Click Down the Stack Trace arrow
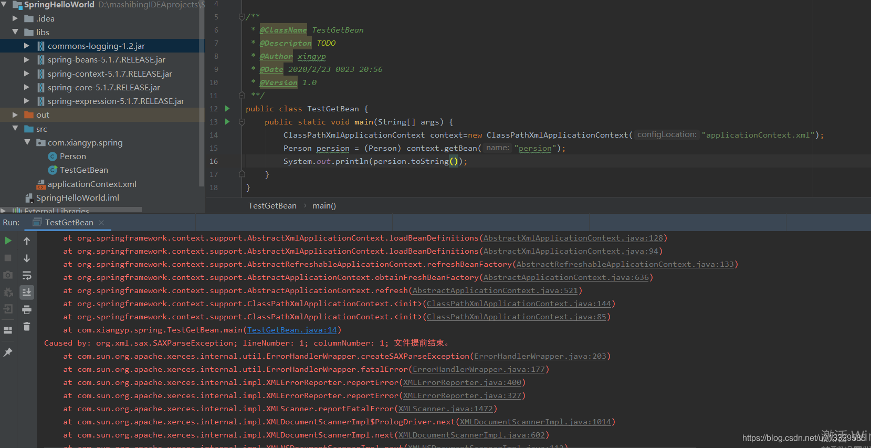This screenshot has width=871, height=448. coord(27,258)
